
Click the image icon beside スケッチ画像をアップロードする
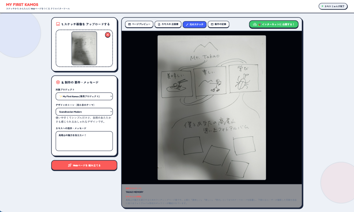58,24
